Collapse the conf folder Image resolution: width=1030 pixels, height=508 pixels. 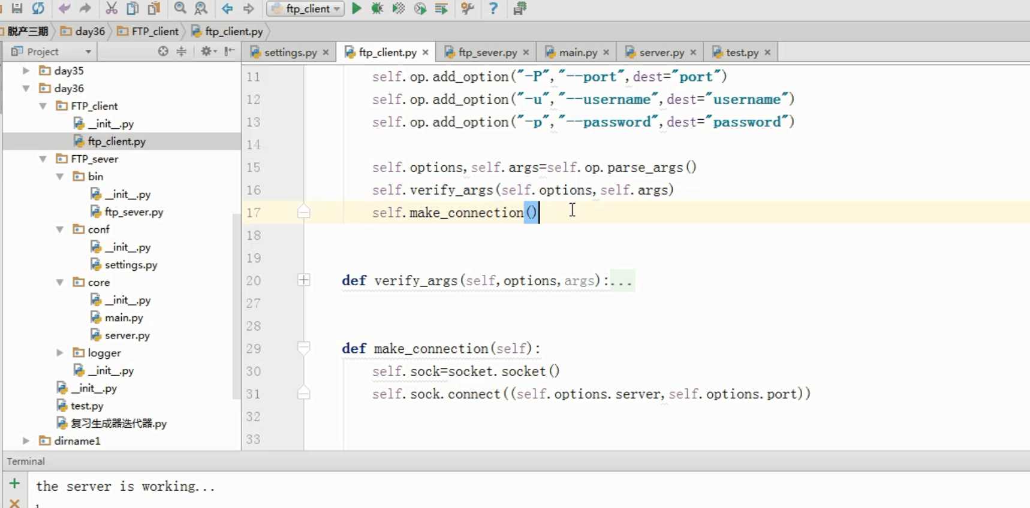click(x=59, y=229)
